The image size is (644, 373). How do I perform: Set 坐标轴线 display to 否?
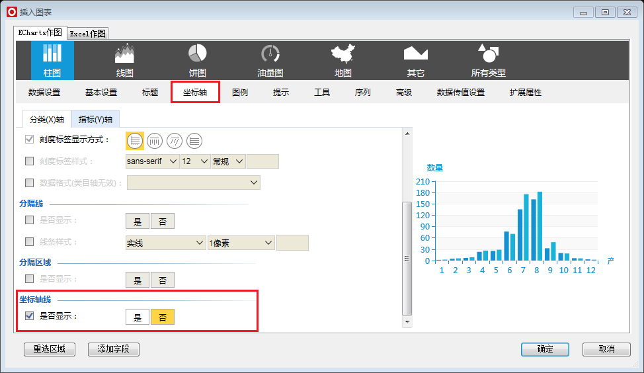pos(163,317)
